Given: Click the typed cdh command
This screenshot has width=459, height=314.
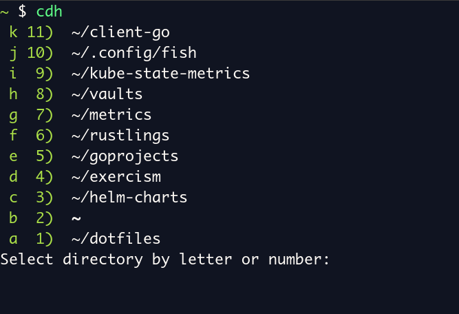Looking at the screenshot, I should click(50, 11).
